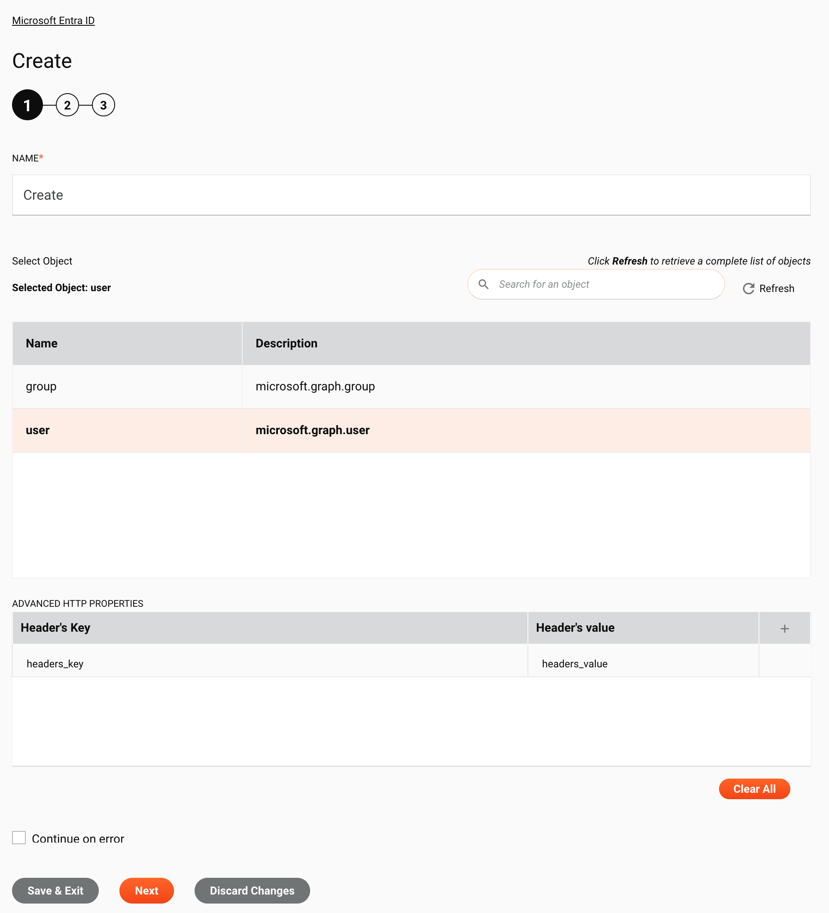Select the user object row
829x913 pixels.
click(411, 430)
